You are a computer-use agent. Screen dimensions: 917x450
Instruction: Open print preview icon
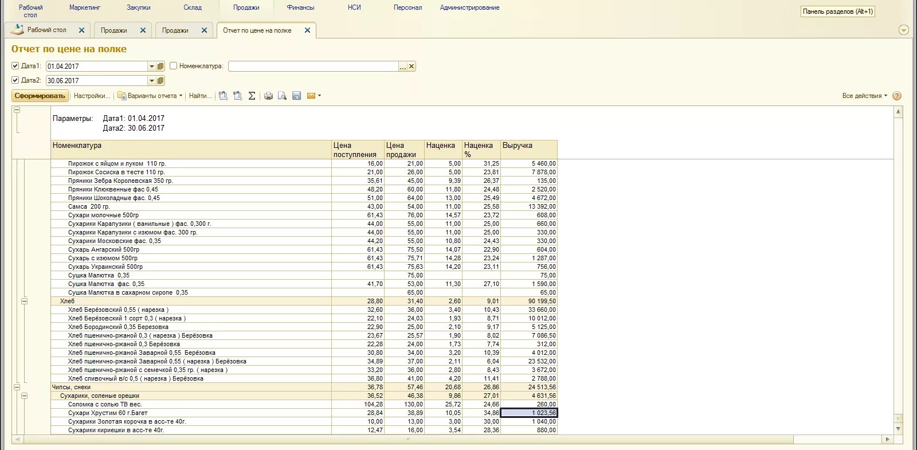[x=282, y=96]
